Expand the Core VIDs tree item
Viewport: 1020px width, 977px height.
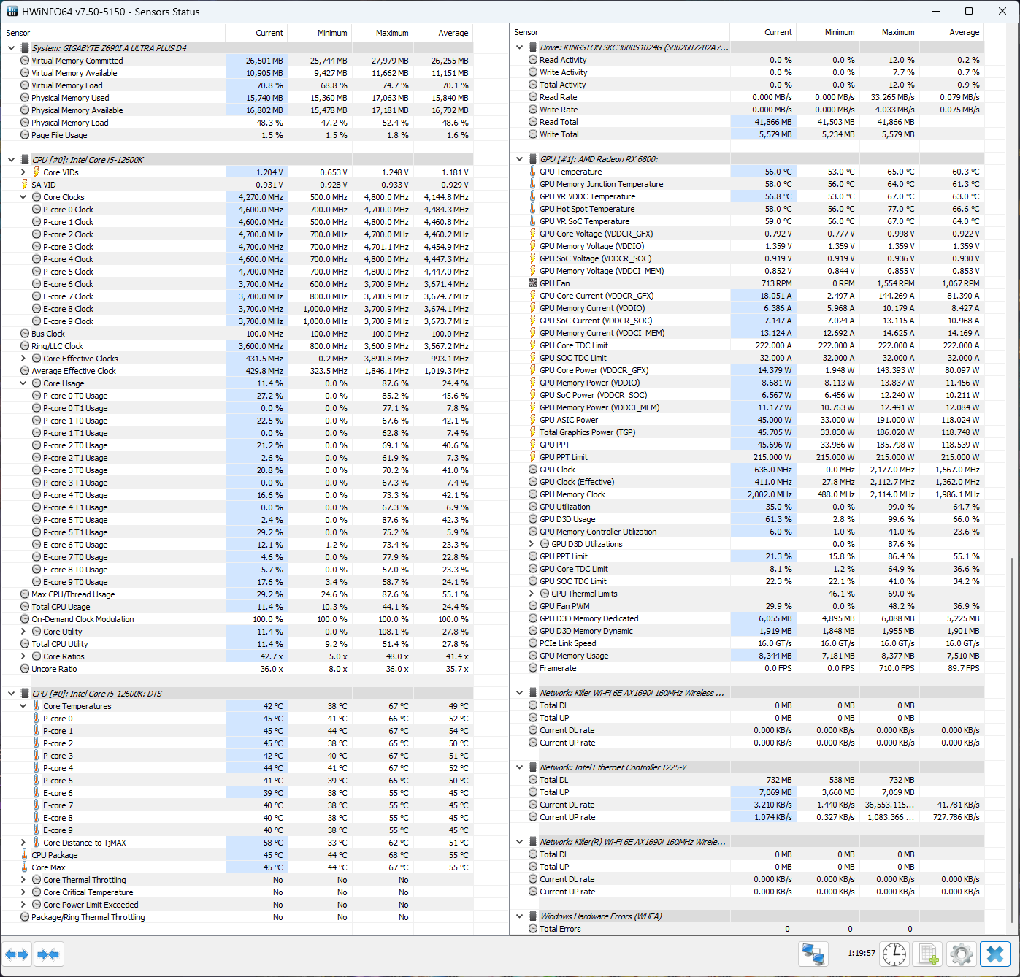coord(23,172)
